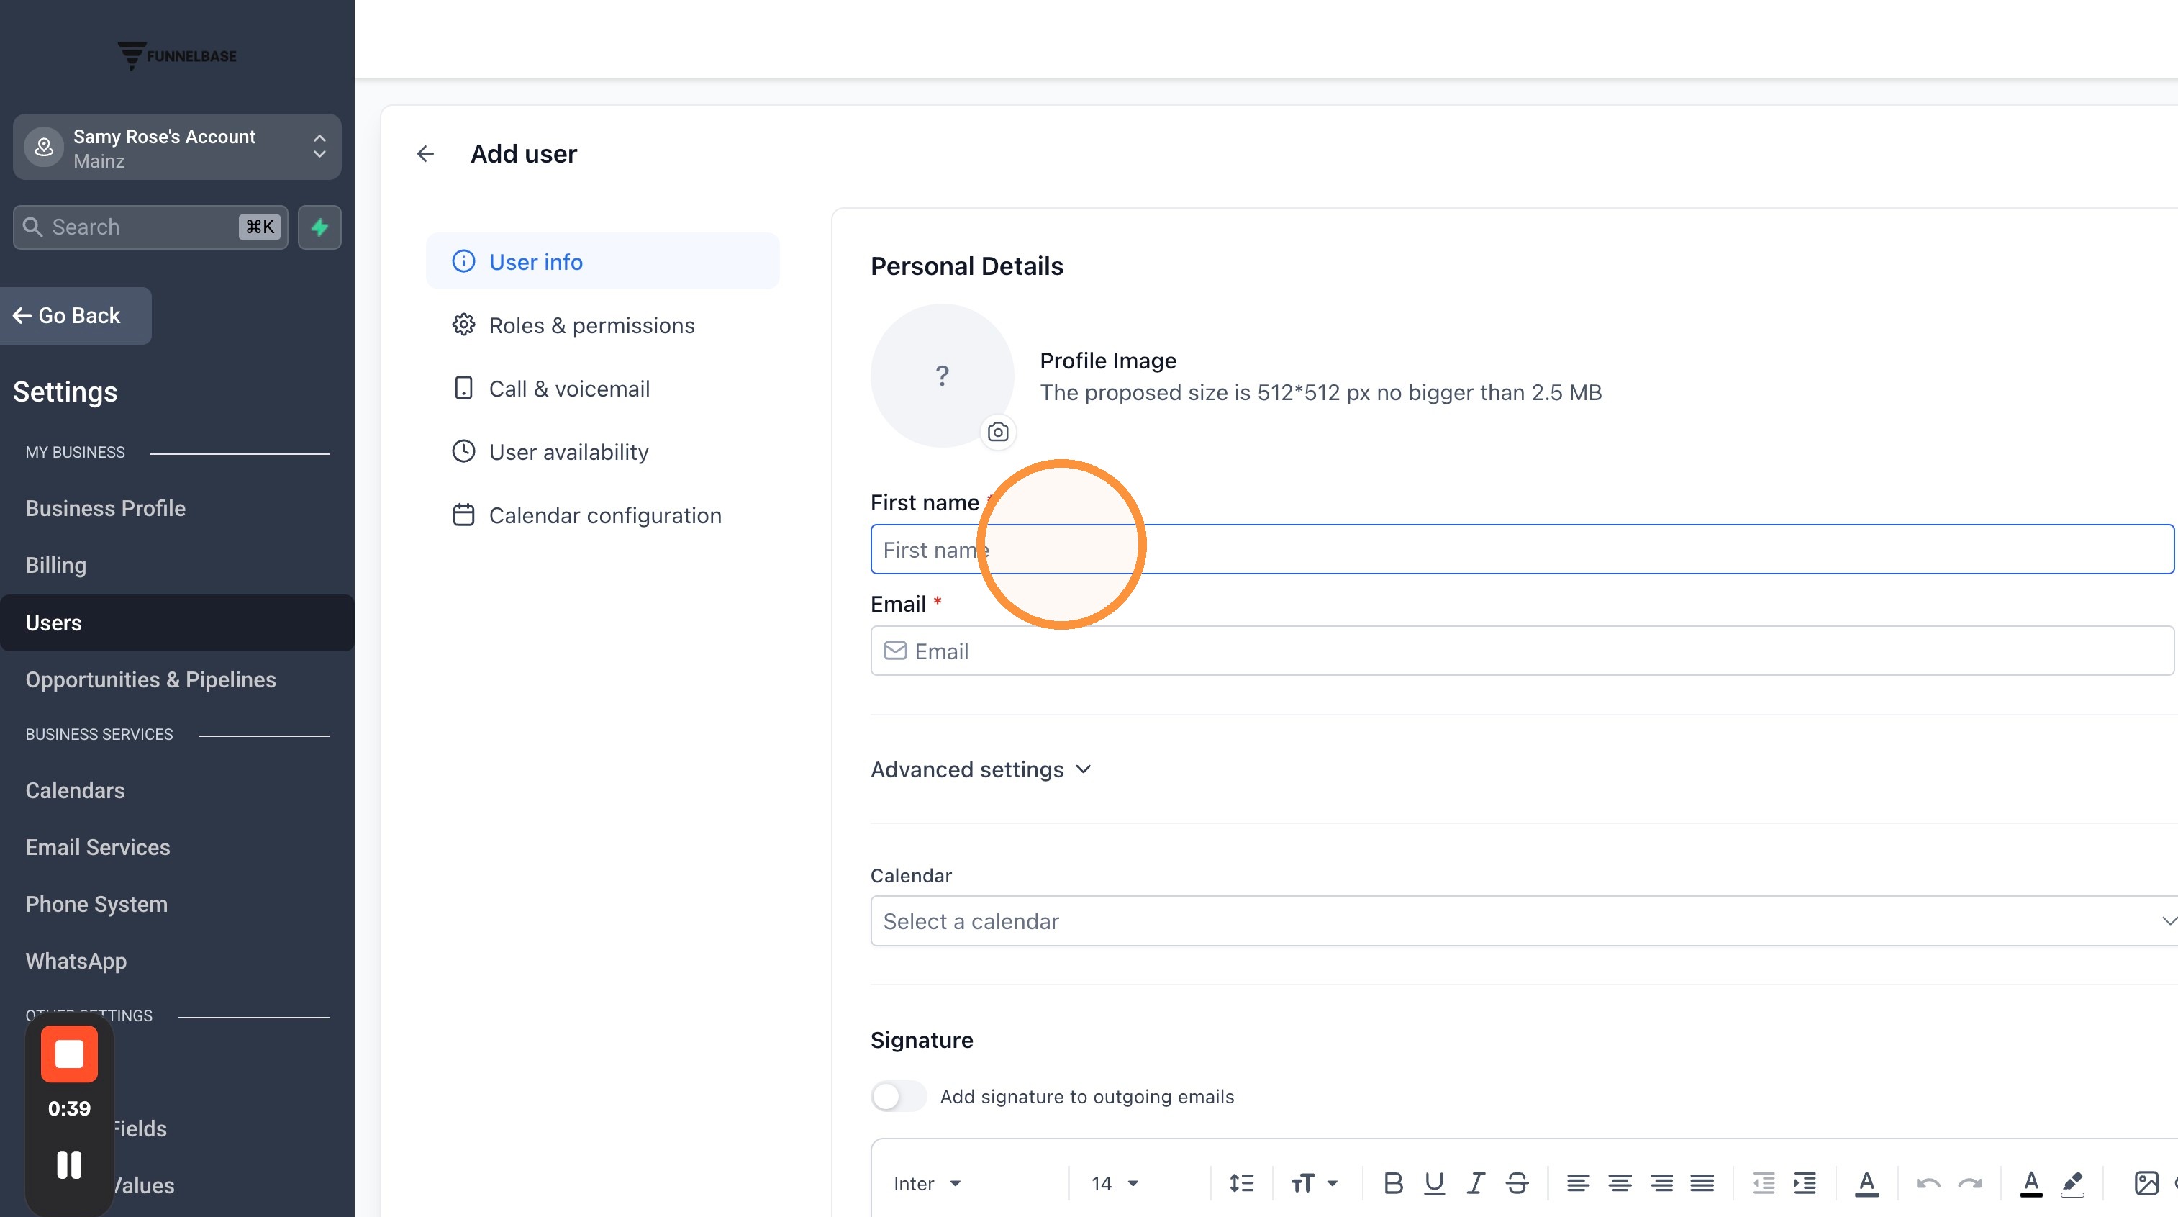Image resolution: width=2178 pixels, height=1217 pixels.
Task: Expand Advanced settings section
Action: [981, 769]
